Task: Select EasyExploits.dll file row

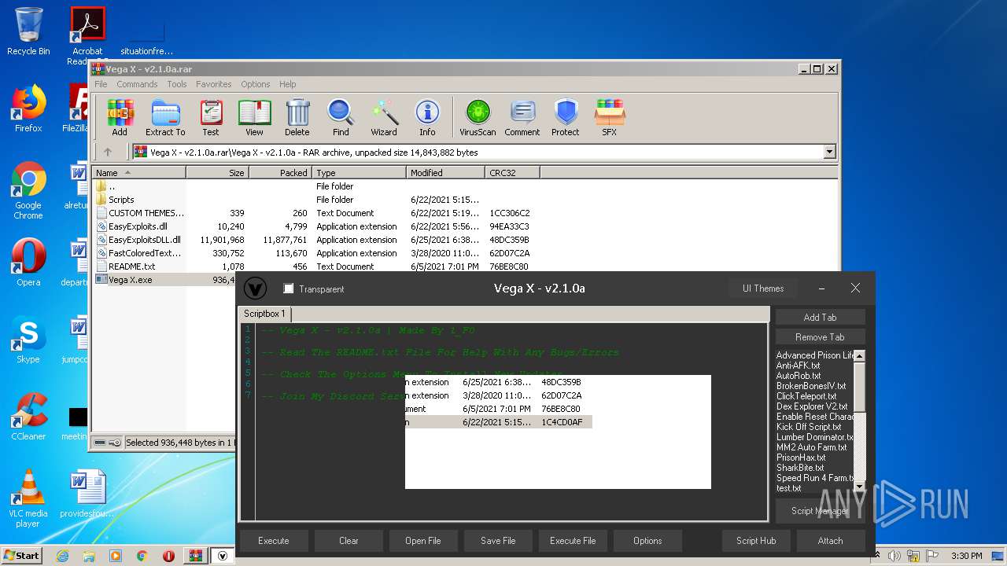Action: tap(315, 226)
